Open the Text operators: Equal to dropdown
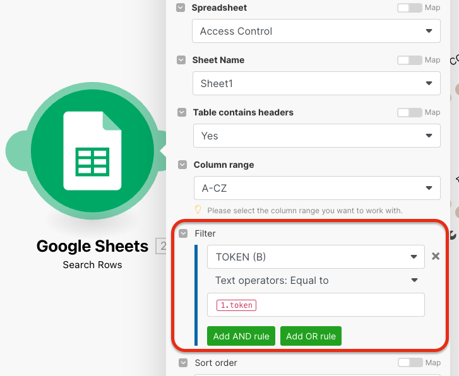Viewport: 459px width, 376px height. click(316, 280)
